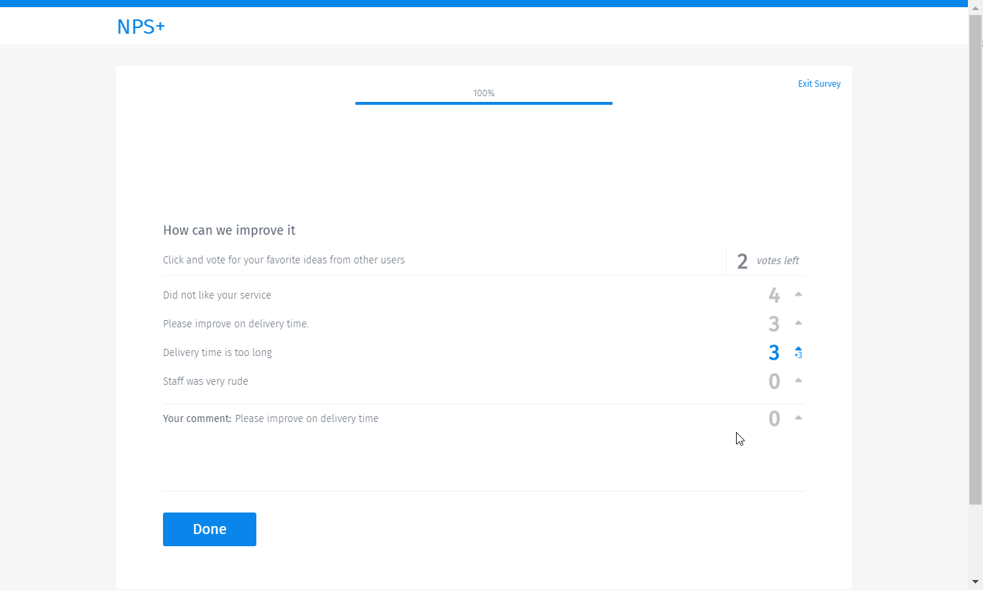Open the Exit Survey link
Image resolution: width=983 pixels, height=590 pixels.
click(x=819, y=83)
